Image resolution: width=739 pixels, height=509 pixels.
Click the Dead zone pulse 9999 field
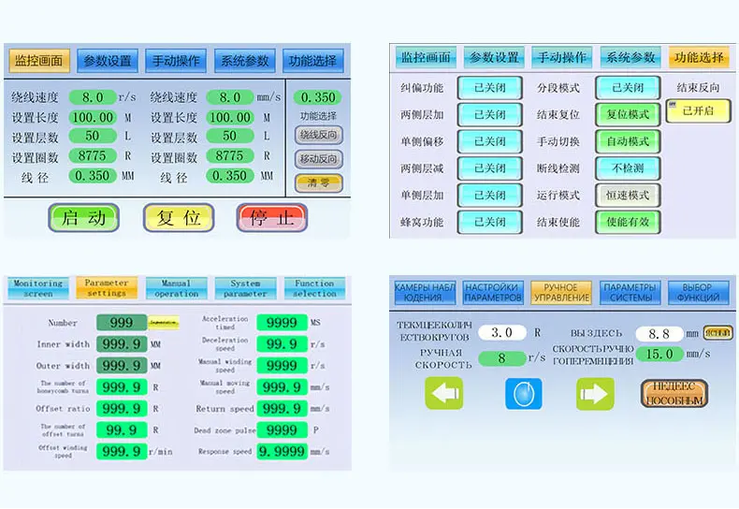[x=282, y=429]
